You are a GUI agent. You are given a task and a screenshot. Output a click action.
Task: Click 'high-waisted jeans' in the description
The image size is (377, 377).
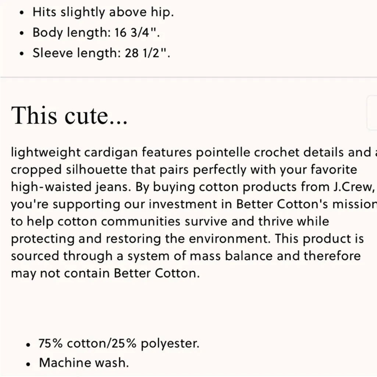click(x=71, y=187)
